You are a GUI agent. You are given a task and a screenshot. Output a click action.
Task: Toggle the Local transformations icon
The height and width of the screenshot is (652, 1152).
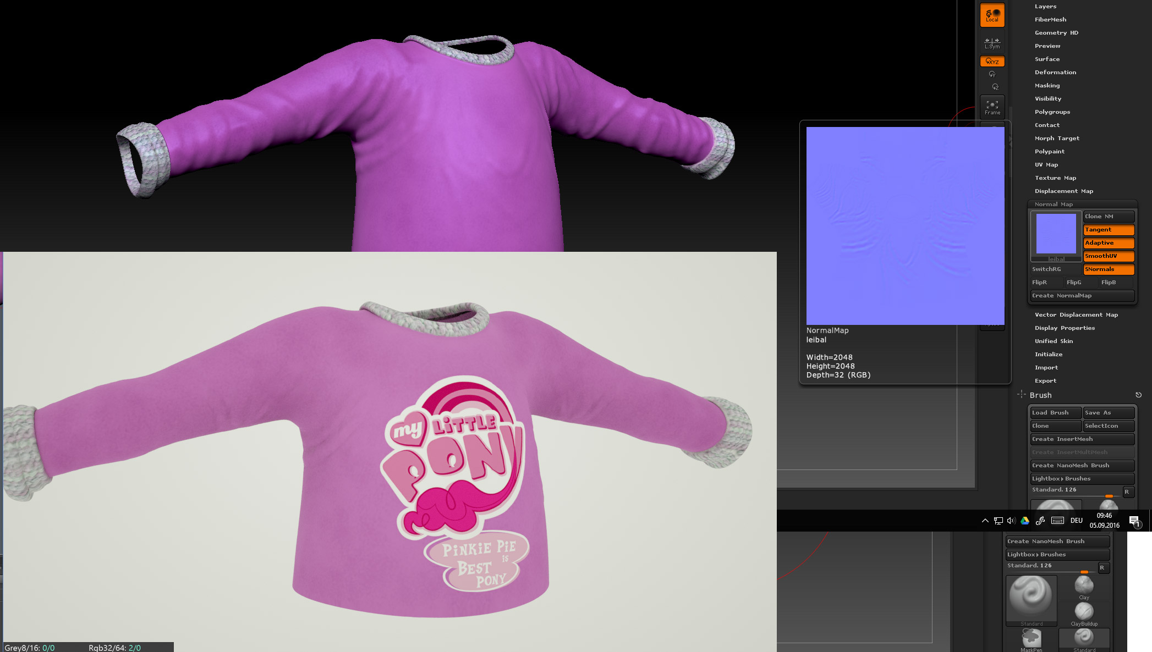tap(992, 15)
